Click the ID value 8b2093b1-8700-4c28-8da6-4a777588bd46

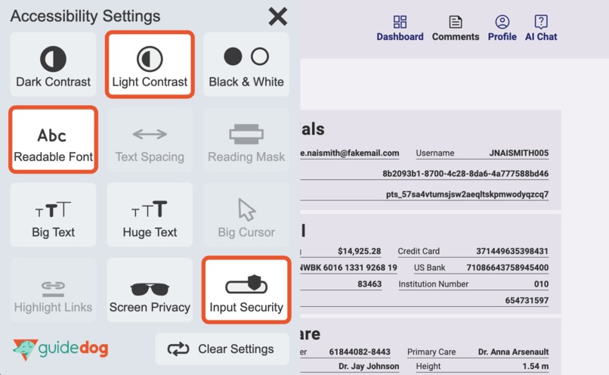pyautogui.click(x=465, y=173)
